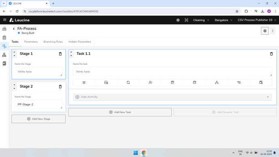The height and width of the screenshot is (157, 279).
Task: Switch to the Parameters tab
Action: point(31,42)
